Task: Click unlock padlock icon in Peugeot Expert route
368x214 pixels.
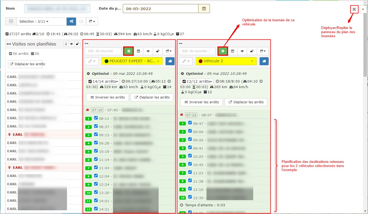Action: pyautogui.click(x=158, y=51)
